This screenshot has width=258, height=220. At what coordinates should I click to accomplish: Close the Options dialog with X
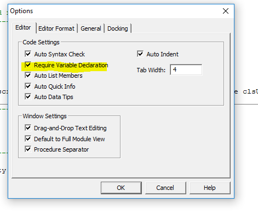pos(226,11)
